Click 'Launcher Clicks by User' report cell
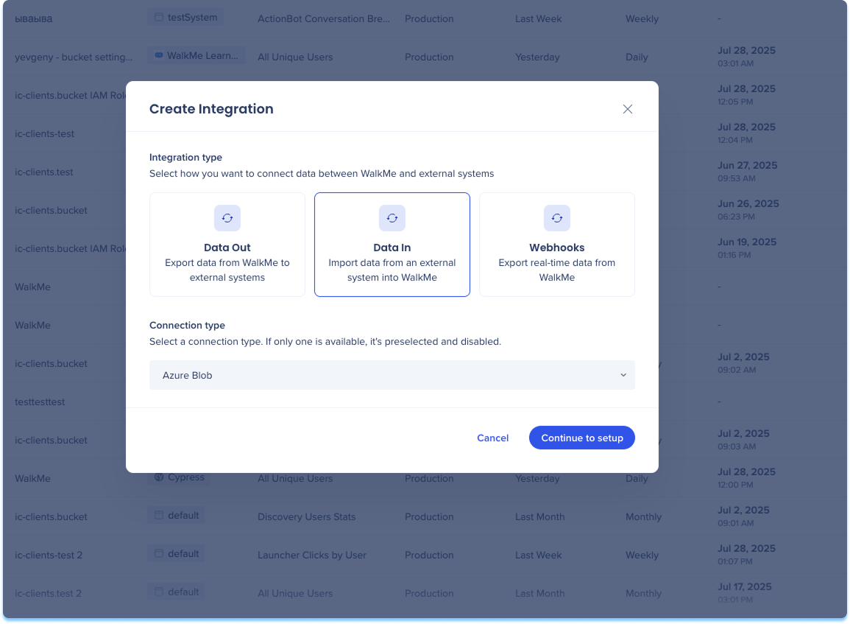This screenshot has height=624, width=850. click(312, 555)
